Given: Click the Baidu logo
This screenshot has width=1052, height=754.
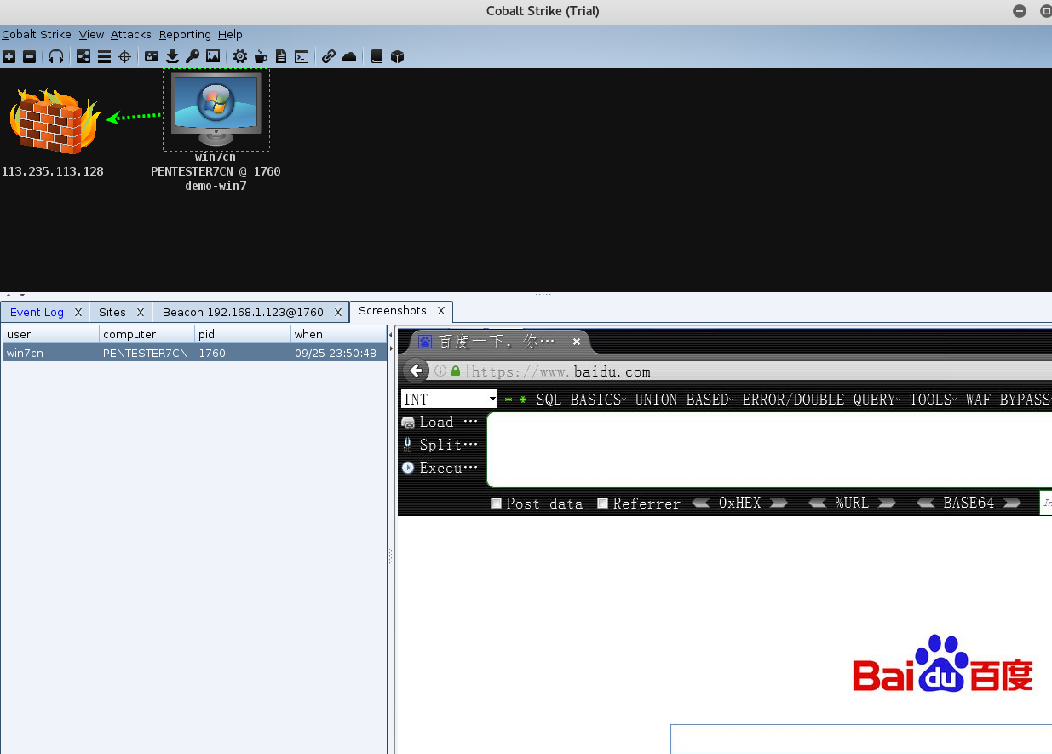Looking at the screenshot, I should click(943, 665).
